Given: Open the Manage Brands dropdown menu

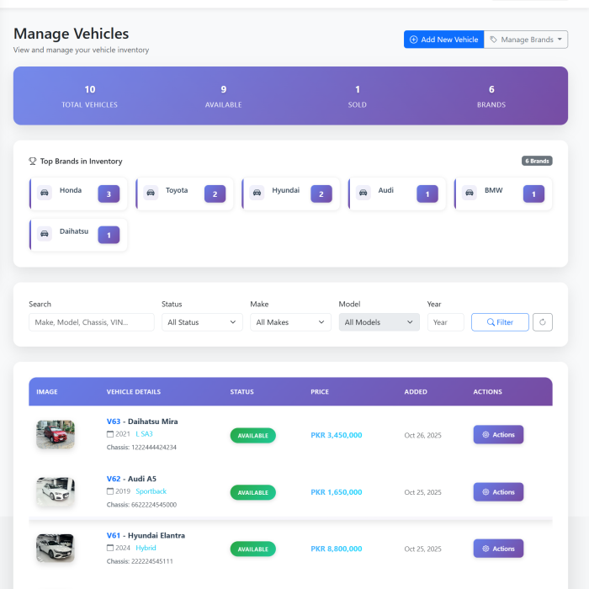Looking at the screenshot, I should [x=526, y=40].
